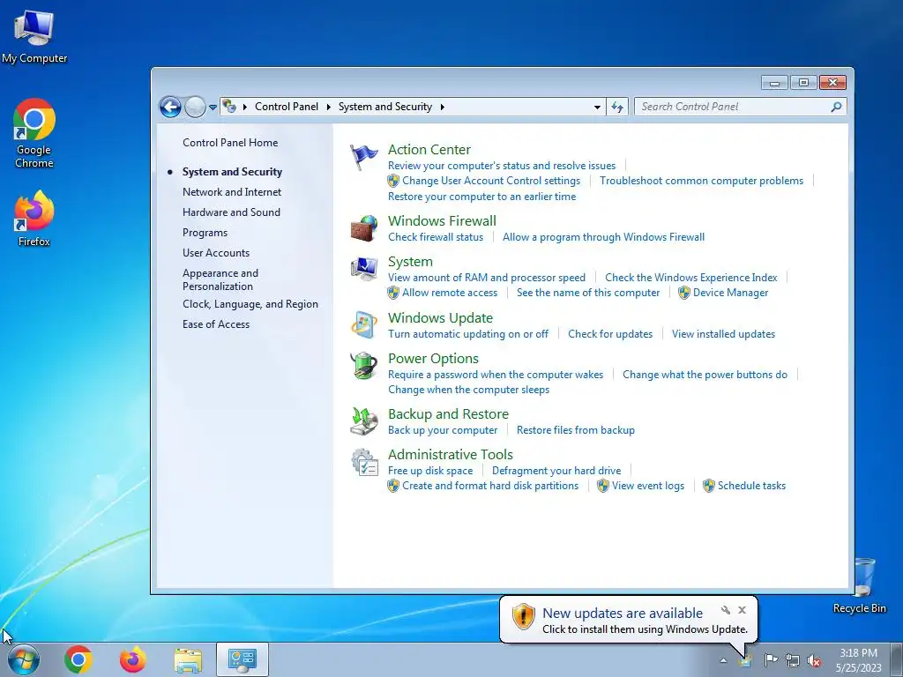Refresh the Control Panel view
The height and width of the screenshot is (677, 903).
click(x=617, y=107)
